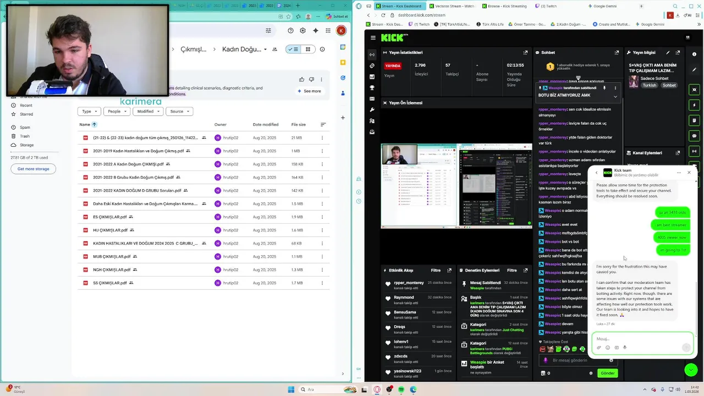Open more actions for ES ÇIKMIŞLAR.pdf

pyautogui.click(x=322, y=217)
